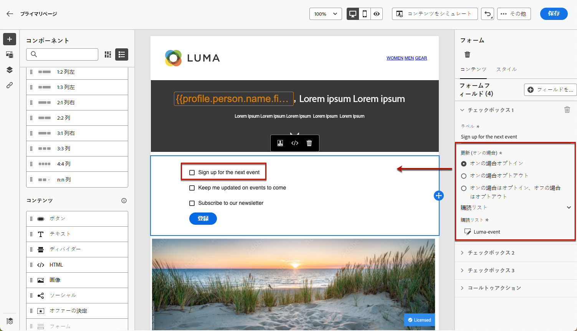Image resolution: width=577 pixels, height=331 pixels.
Task: Select オンの場合はオプトイン、オフの場合はオプトアウト radio
Action: pyautogui.click(x=464, y=188)
